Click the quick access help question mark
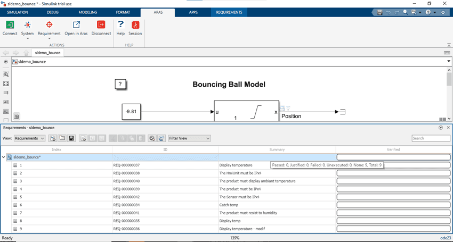The image size is (453, 242). (x=428, y=12)
